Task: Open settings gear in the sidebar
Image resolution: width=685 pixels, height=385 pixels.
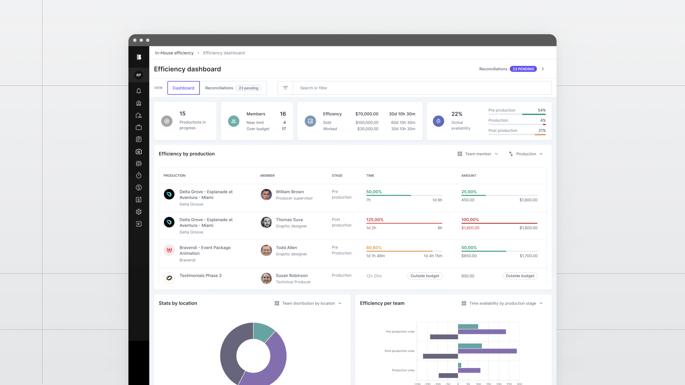Action: [x=139, y=212]
